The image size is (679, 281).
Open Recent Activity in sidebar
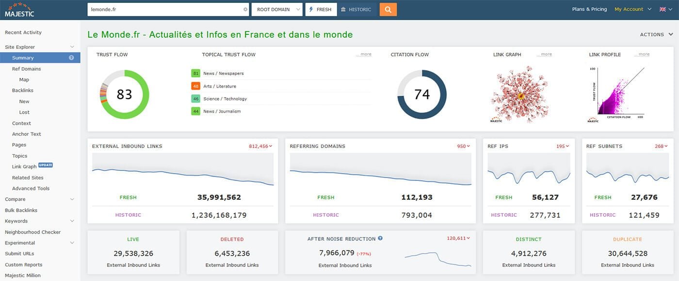23,32
